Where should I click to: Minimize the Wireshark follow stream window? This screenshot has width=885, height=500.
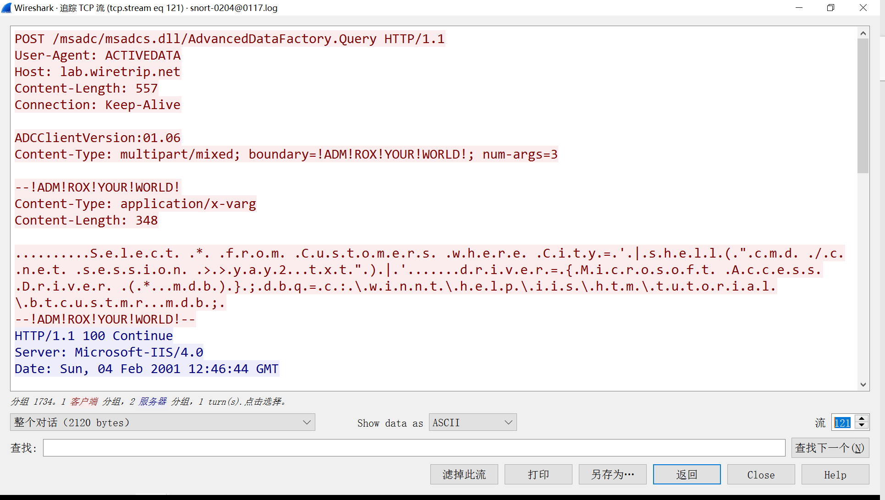[x=799, y=8]
